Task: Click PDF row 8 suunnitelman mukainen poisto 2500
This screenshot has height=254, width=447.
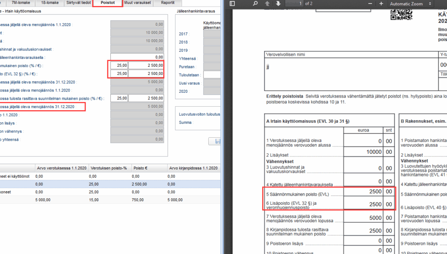Action: [x=375, y=230]
